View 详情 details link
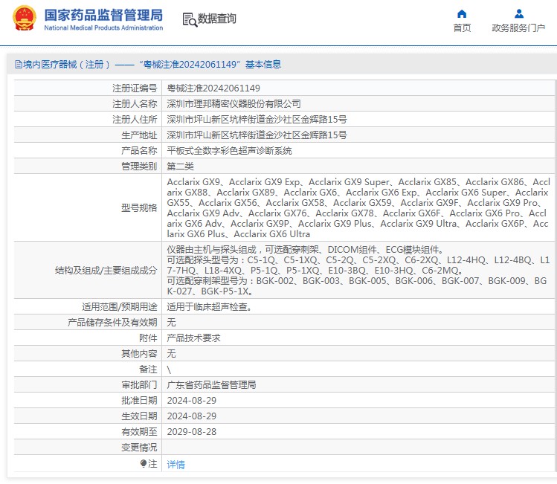The height and width of the screenshot is (484, 557). 176,464
